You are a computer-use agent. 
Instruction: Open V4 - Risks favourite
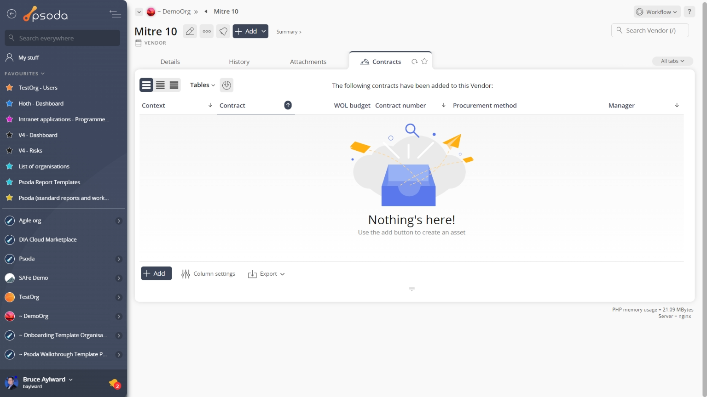tap(30, 151)
